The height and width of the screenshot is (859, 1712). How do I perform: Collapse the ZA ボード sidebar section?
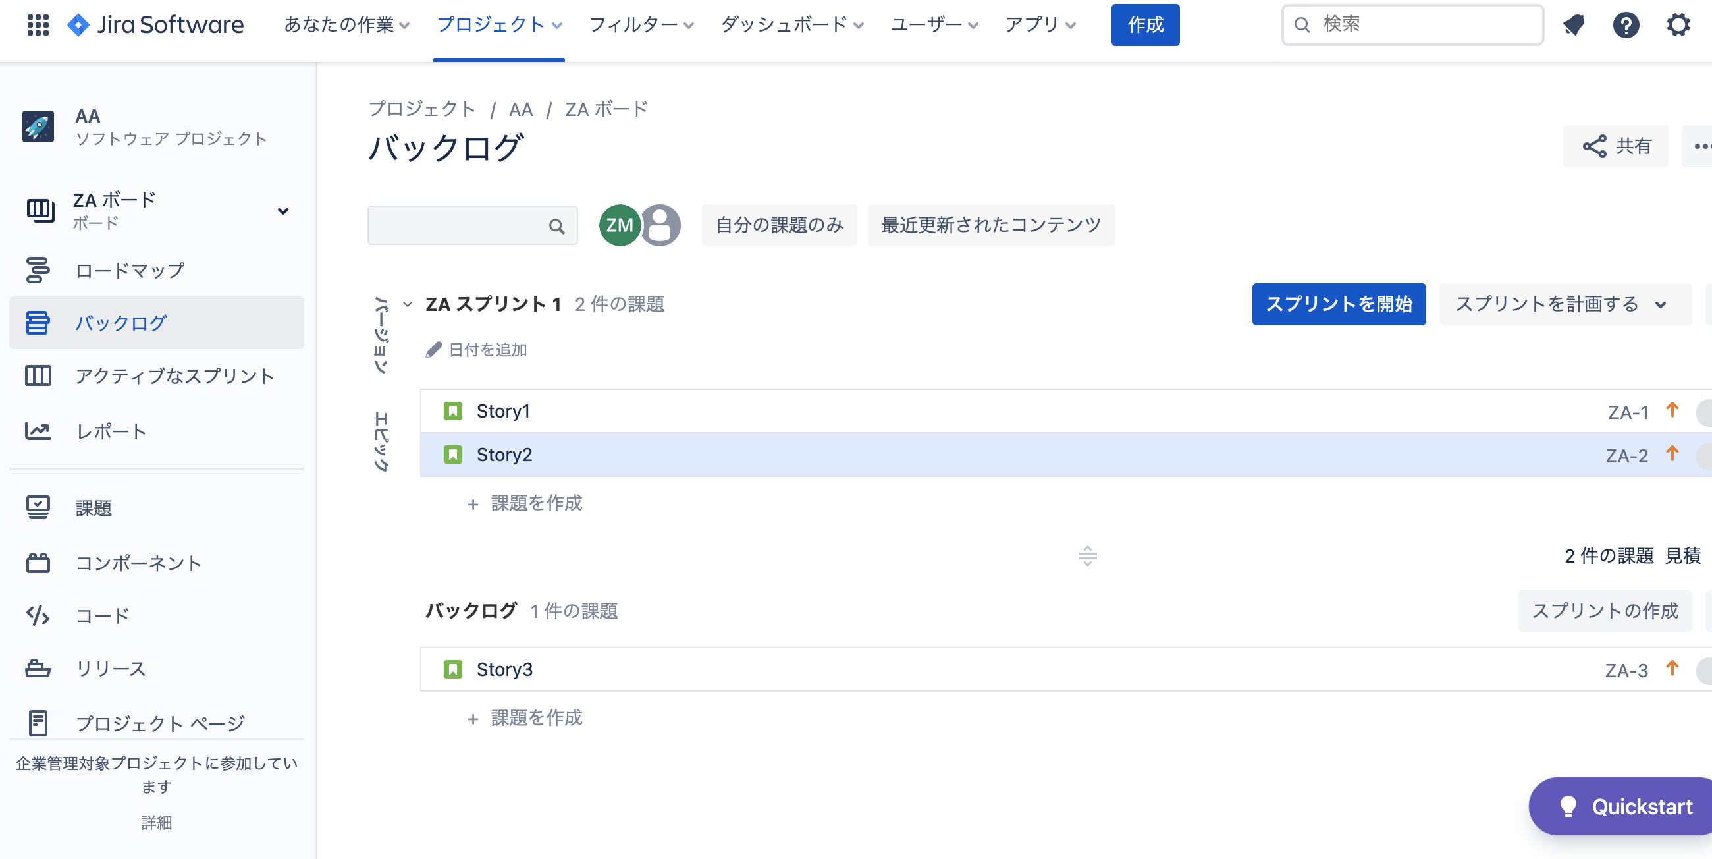[x=283, y=211]
